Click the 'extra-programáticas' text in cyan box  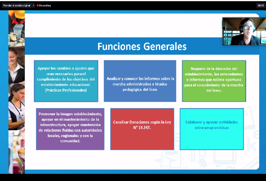(x=212, y=127)
